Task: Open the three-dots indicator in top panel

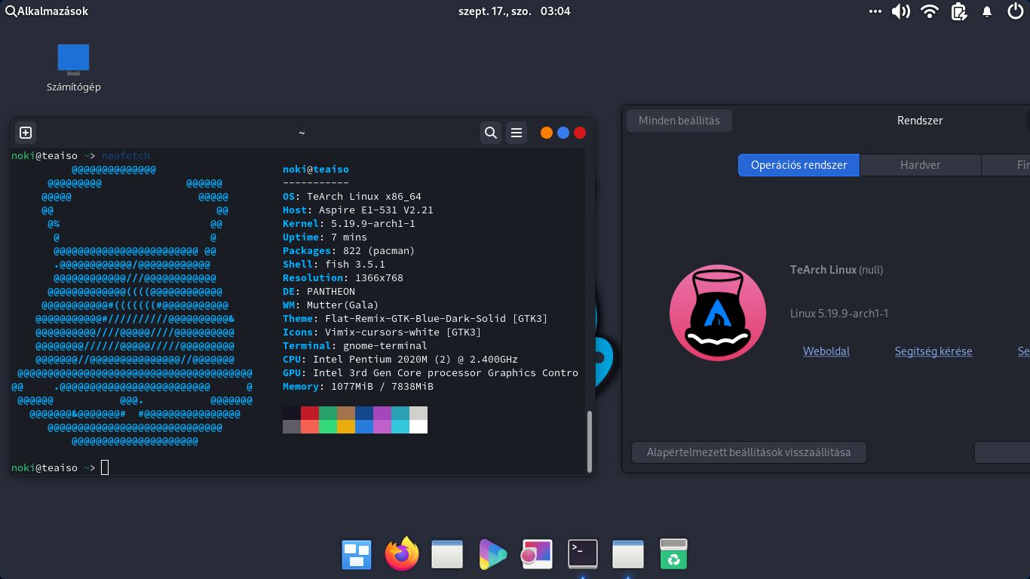Action: point(875,11)
